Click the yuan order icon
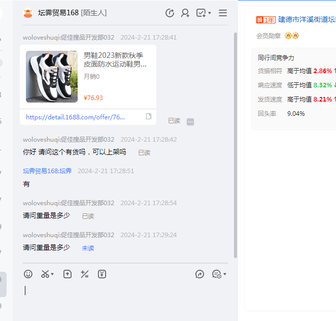 [102, 274]
